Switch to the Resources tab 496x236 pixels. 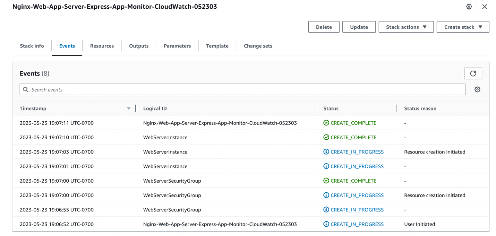click(102, 46)
